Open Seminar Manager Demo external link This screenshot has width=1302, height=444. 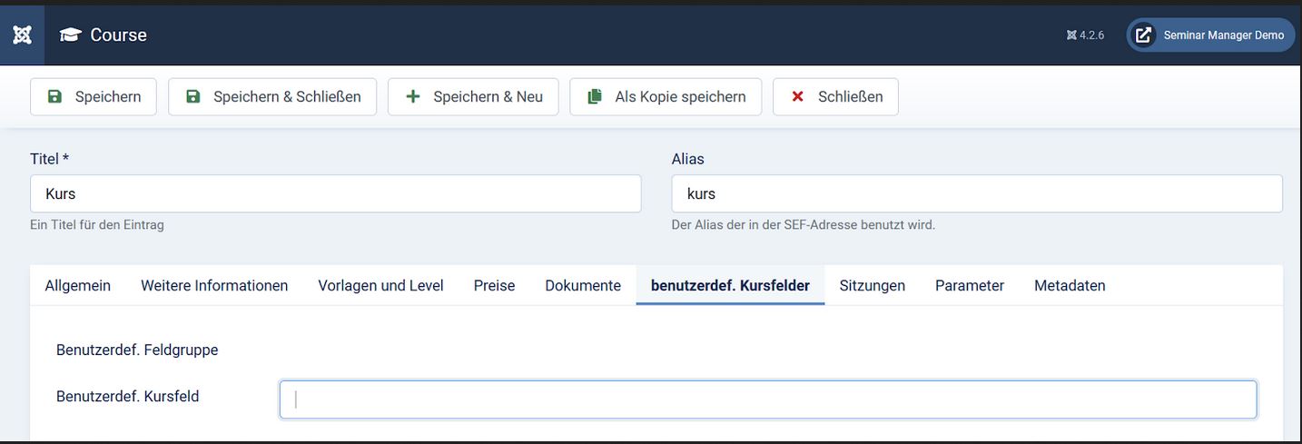1210,35
